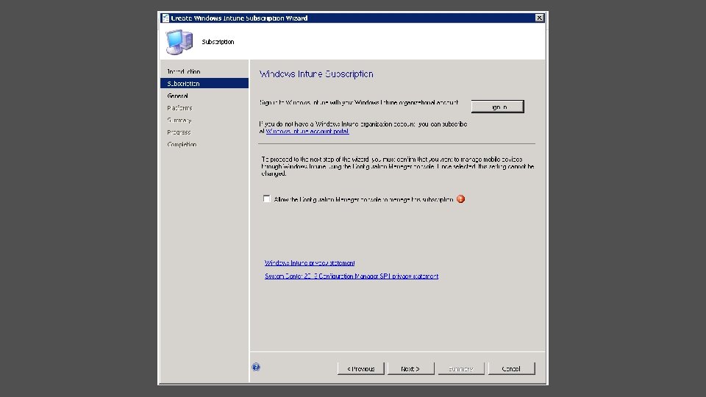Open the Windows Intune privacy statement link
Screen dimensions: 706x397
pos(310,263)
